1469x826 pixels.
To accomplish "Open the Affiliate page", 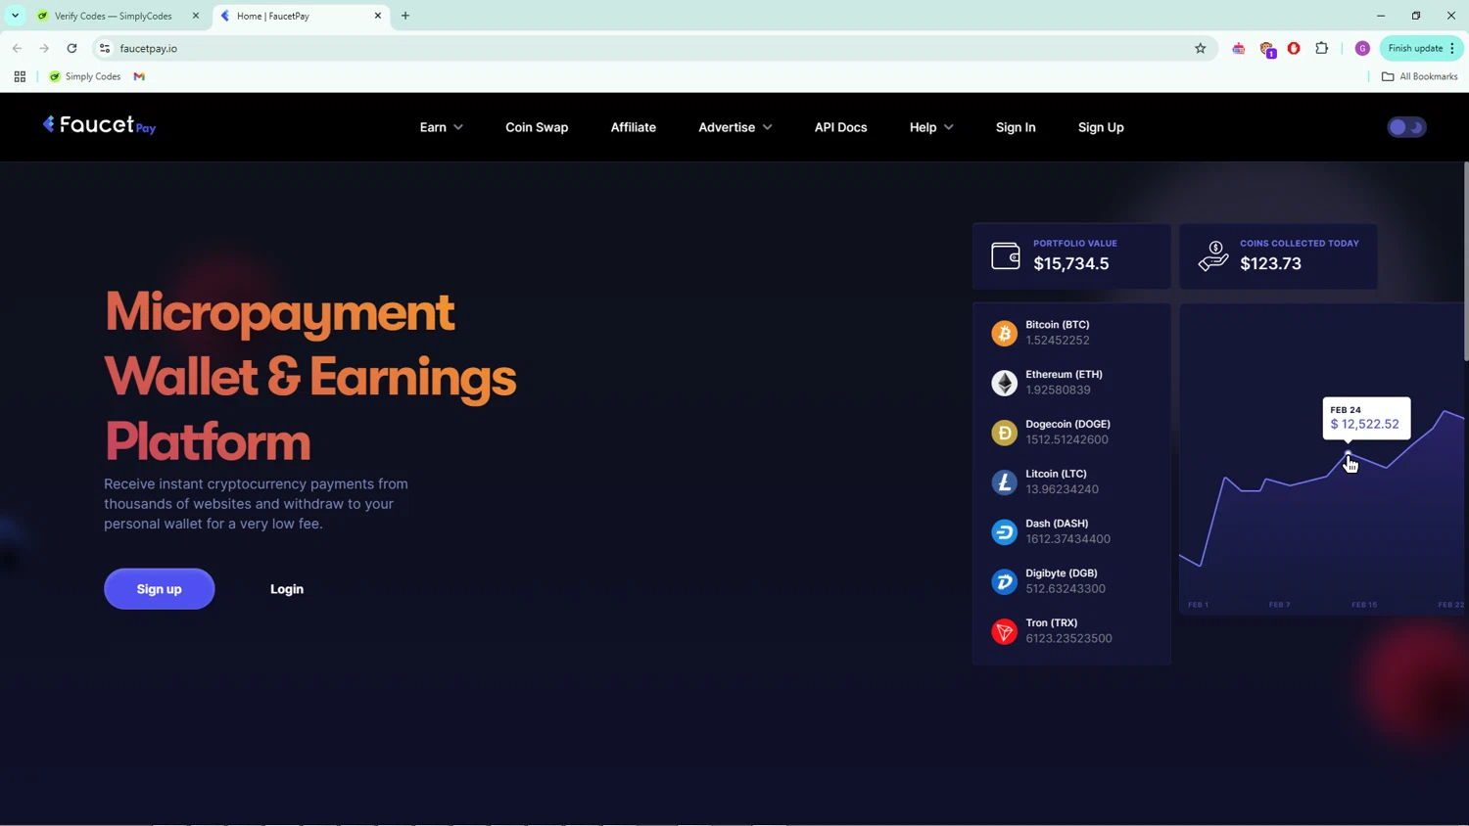I will (634, 127).
